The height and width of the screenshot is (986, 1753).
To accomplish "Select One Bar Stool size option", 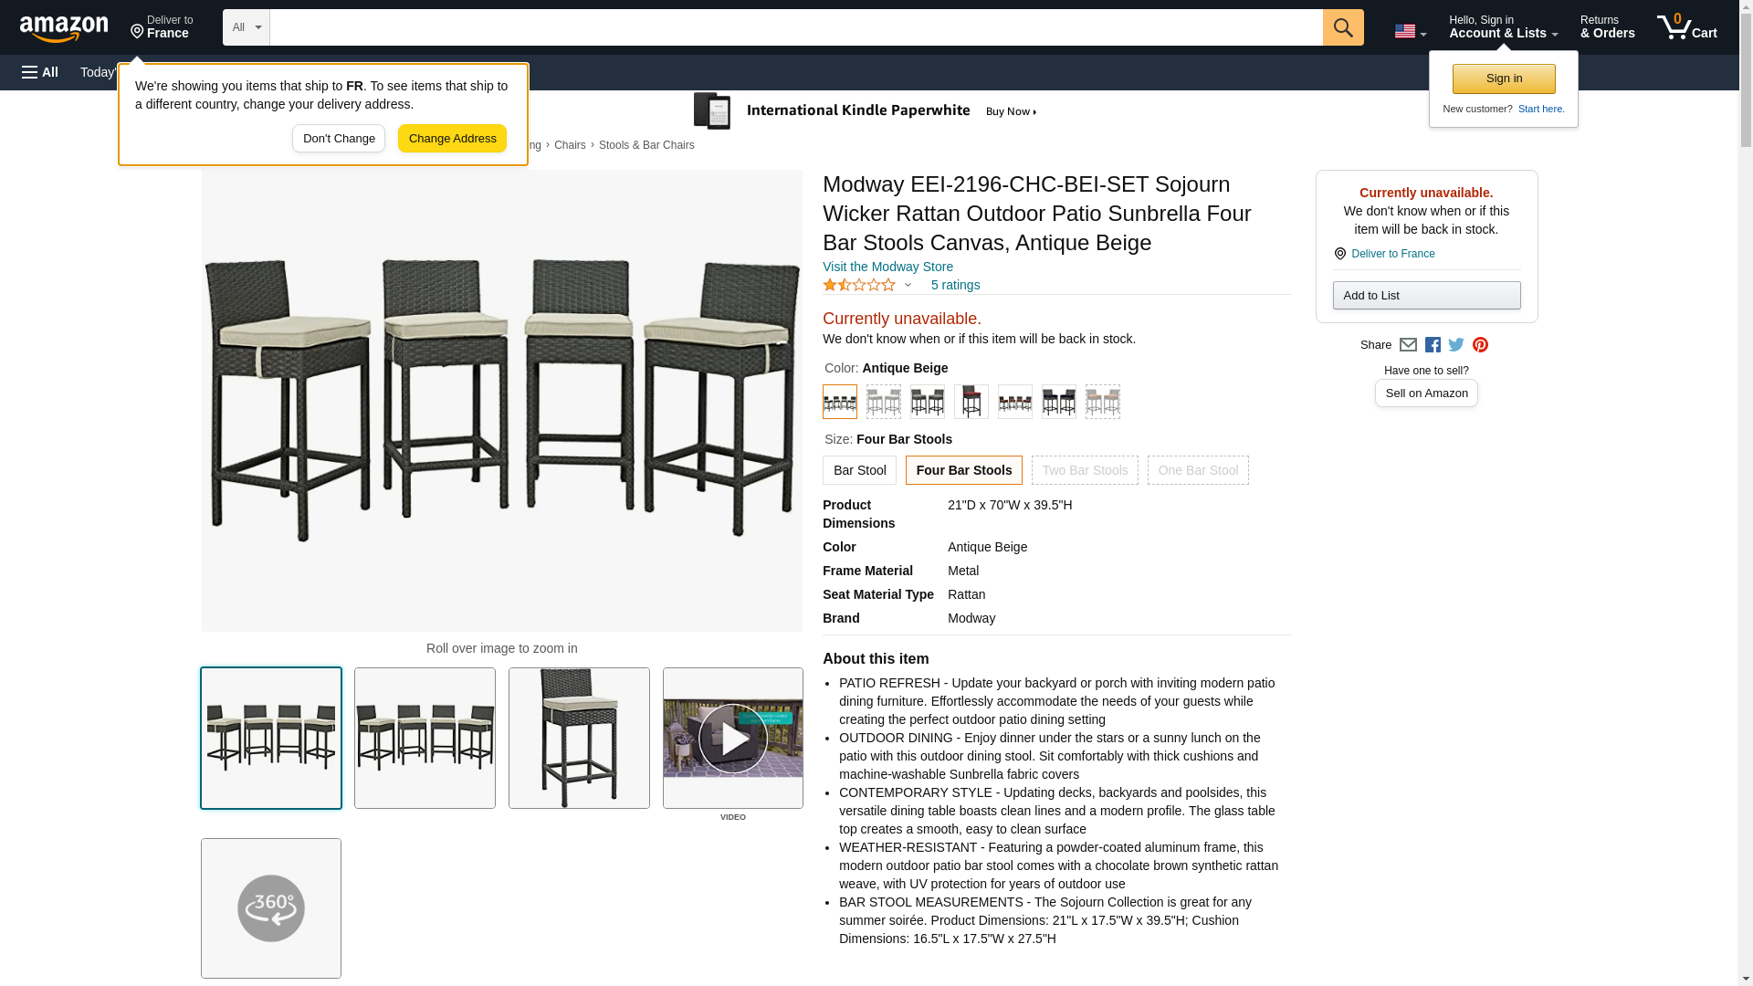I will pyautogui.click(x=1198, y=470).
